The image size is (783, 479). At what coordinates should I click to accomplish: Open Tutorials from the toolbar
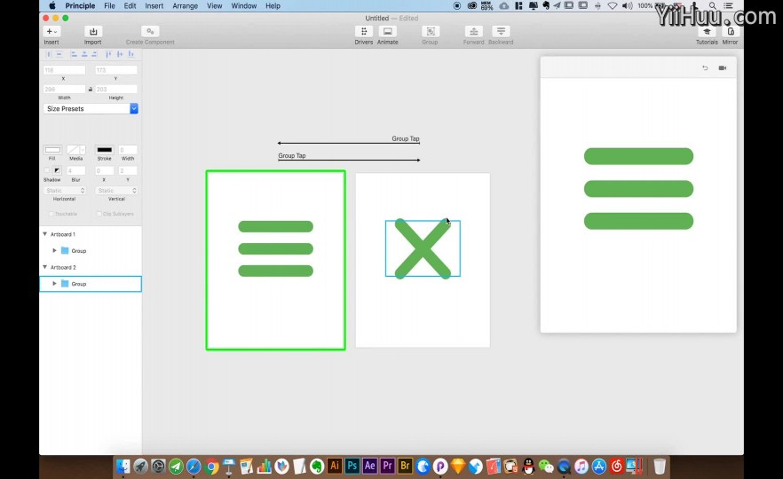(707, 32)
